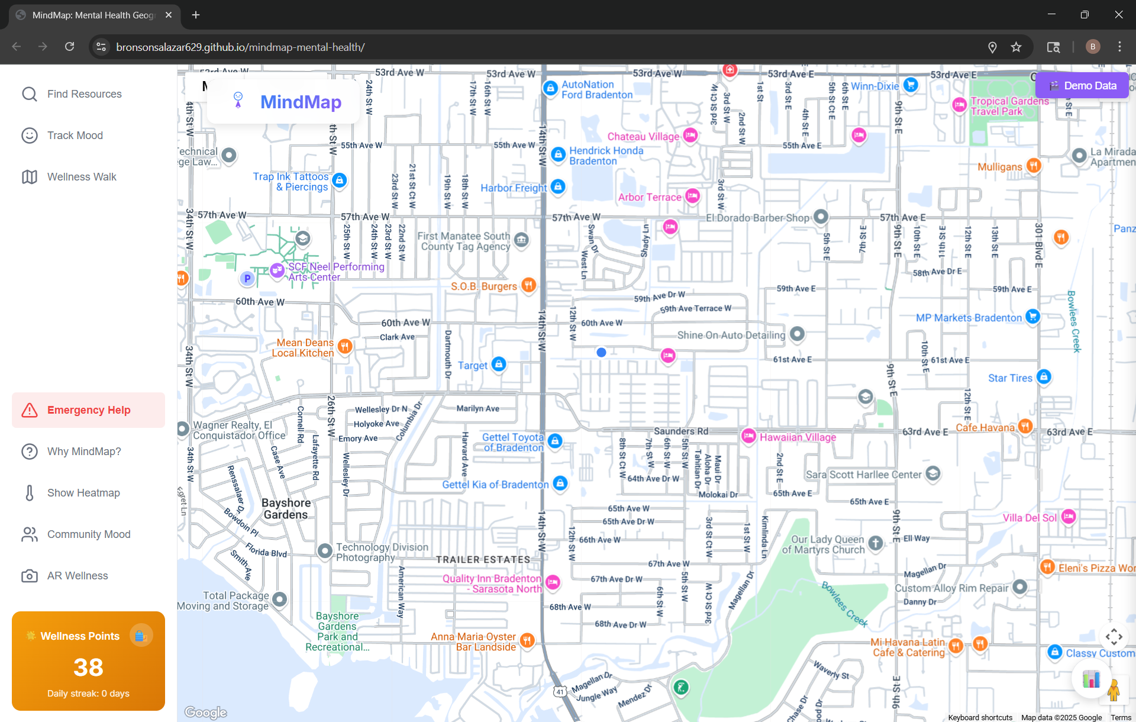
Task: Click the Demo Data button
Action: pos(1082,86)
